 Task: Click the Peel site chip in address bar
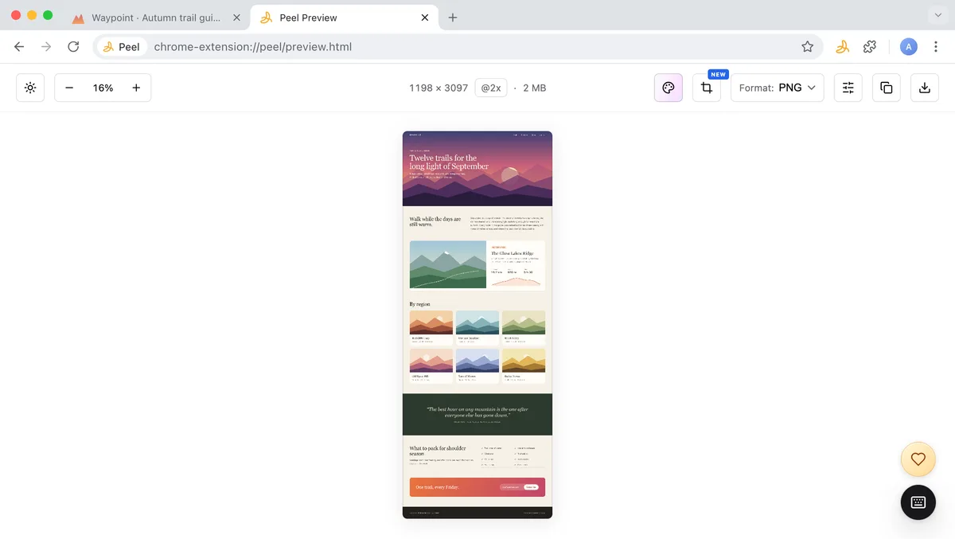click(x=122, y=47)
